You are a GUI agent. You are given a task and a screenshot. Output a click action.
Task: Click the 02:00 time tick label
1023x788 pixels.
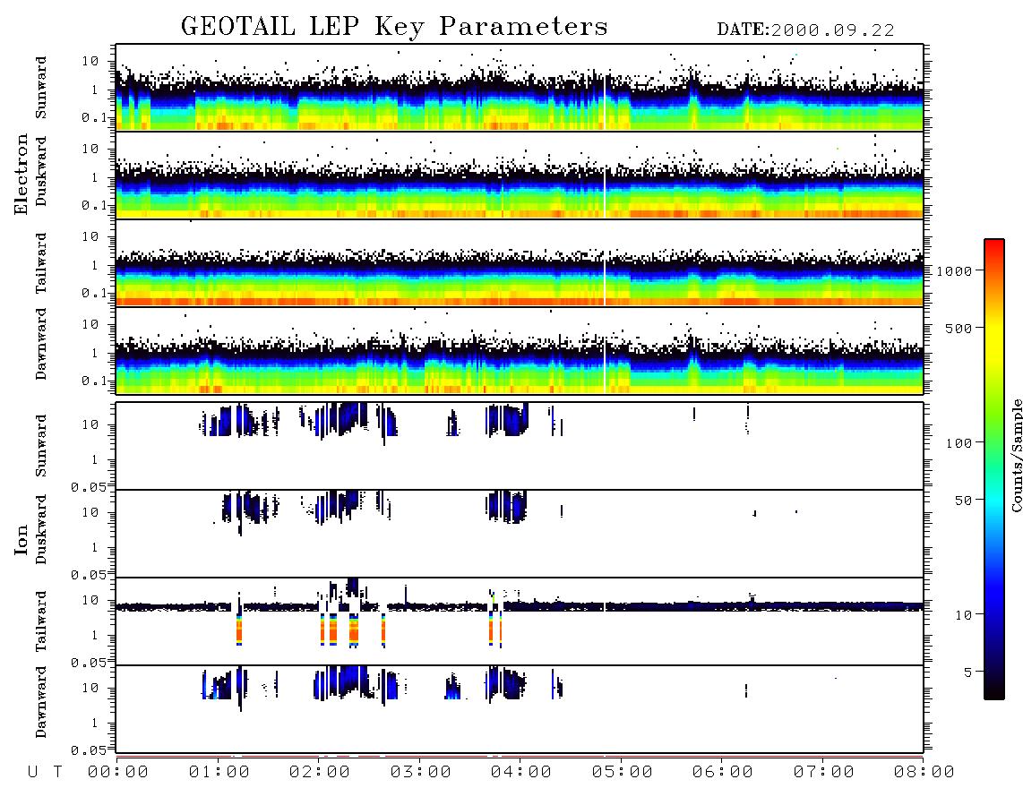pyautogui.click(x=320, y=773)
